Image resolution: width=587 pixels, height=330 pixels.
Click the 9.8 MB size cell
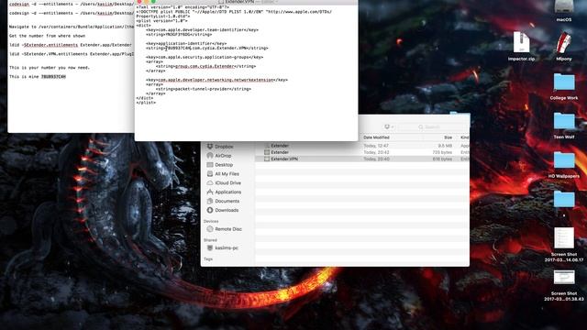(x=445, y=146)
